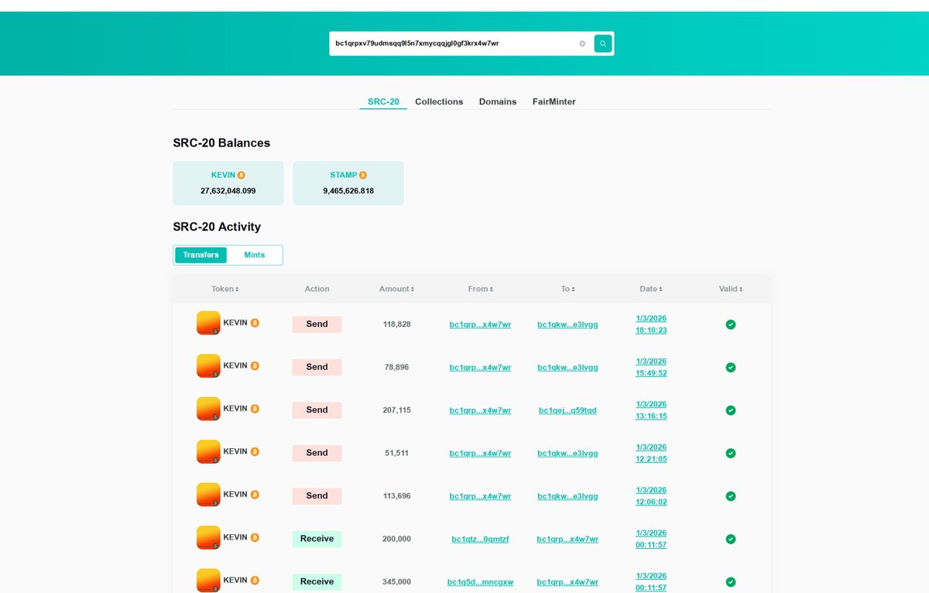This screenshot has height=593, width=929.
Task: Click the Send badge in 207,115 row
Action: click(x=317, y=410)
